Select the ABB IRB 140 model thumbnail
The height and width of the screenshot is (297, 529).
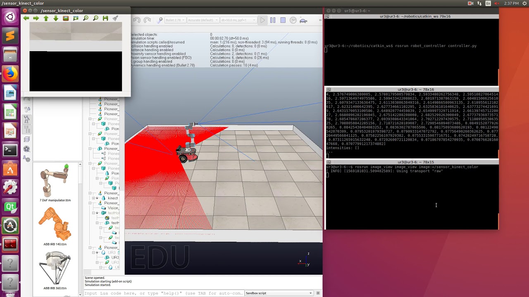point(55,224)
